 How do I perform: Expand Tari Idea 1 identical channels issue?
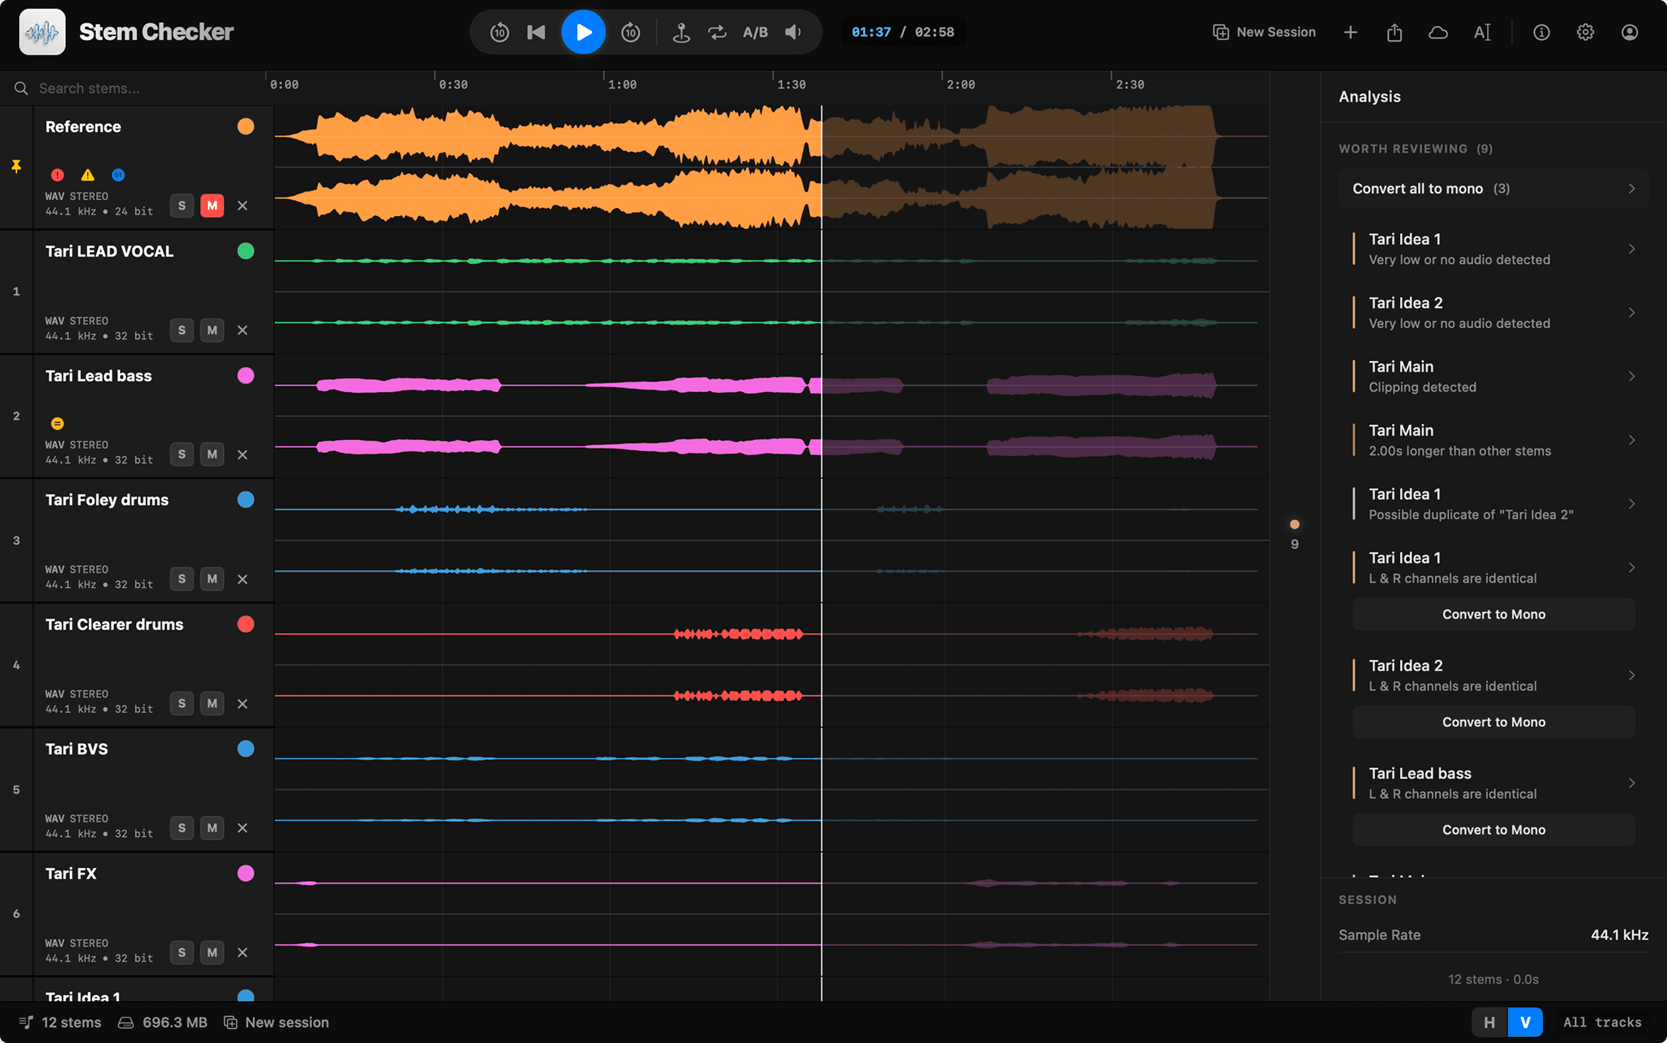click(1493, 568)
